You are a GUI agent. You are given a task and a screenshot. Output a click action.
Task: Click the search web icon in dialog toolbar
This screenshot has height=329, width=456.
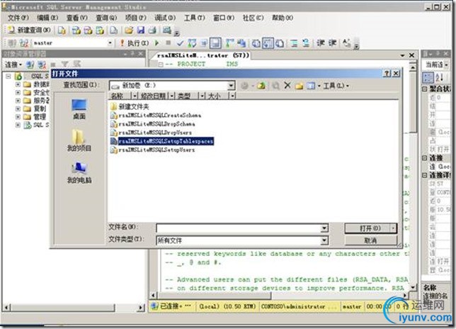[275, 85]
